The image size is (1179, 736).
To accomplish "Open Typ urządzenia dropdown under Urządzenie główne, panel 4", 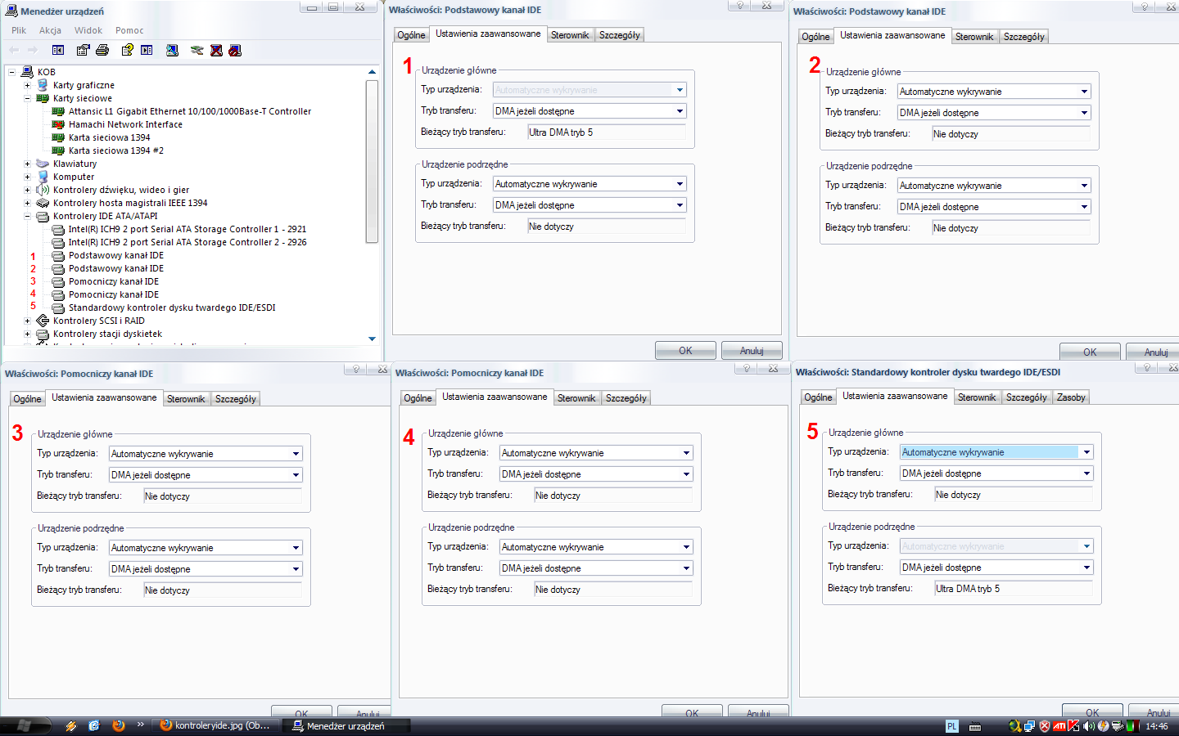I will 686,453.
